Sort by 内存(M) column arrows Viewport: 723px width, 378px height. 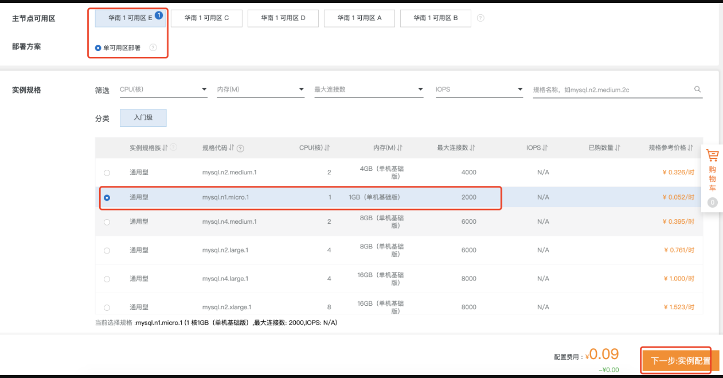tap(400, 148)
